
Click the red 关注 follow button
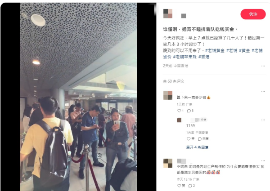tap(253, 14)
